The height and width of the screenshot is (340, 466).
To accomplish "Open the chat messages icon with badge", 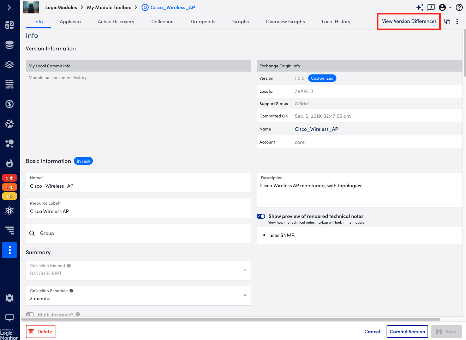I will point(431,7).
